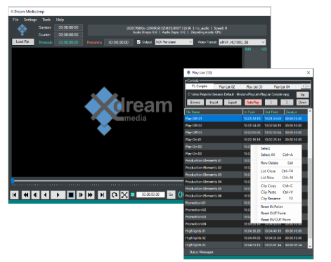This screenshot has width=331, height=262.
Task: Choose Clip Paste from context menu
Action: point(276,192)
